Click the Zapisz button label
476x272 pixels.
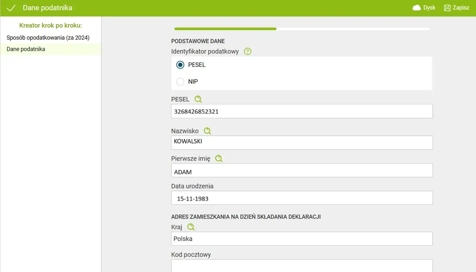tap(461, 8)
